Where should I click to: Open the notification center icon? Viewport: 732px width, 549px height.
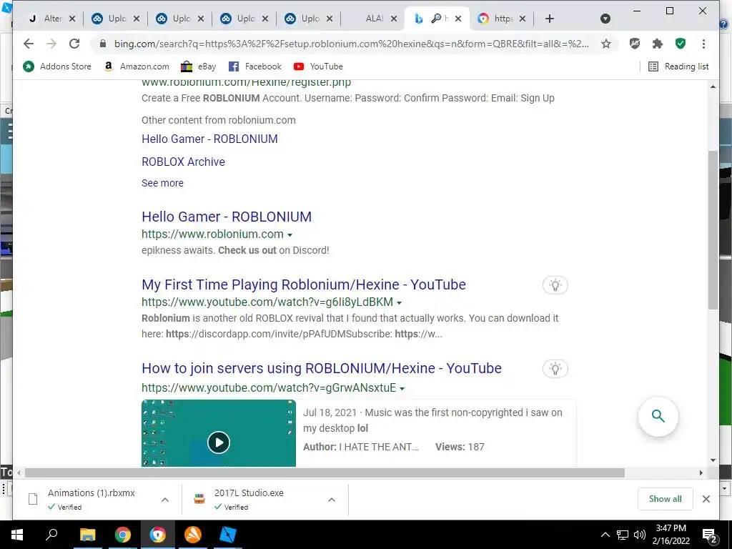tap(709, 535)
